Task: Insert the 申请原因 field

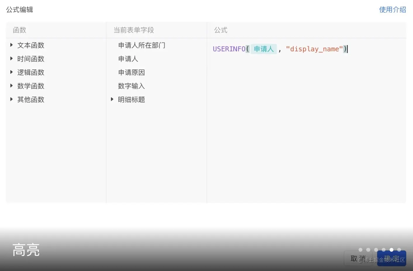Action: pos(131,72)
